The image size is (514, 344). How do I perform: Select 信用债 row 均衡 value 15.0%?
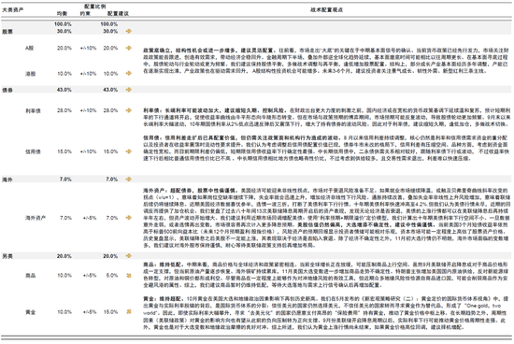[x=64, y=151]
